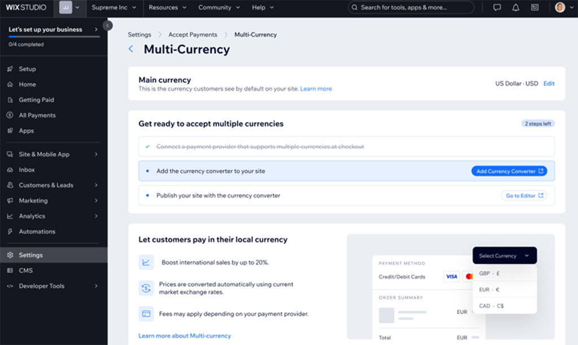This screenshot has width=578, height=345.
Task: Click the All Payments dollar icon
Action: pyautogui.click(x=10, y=115)
